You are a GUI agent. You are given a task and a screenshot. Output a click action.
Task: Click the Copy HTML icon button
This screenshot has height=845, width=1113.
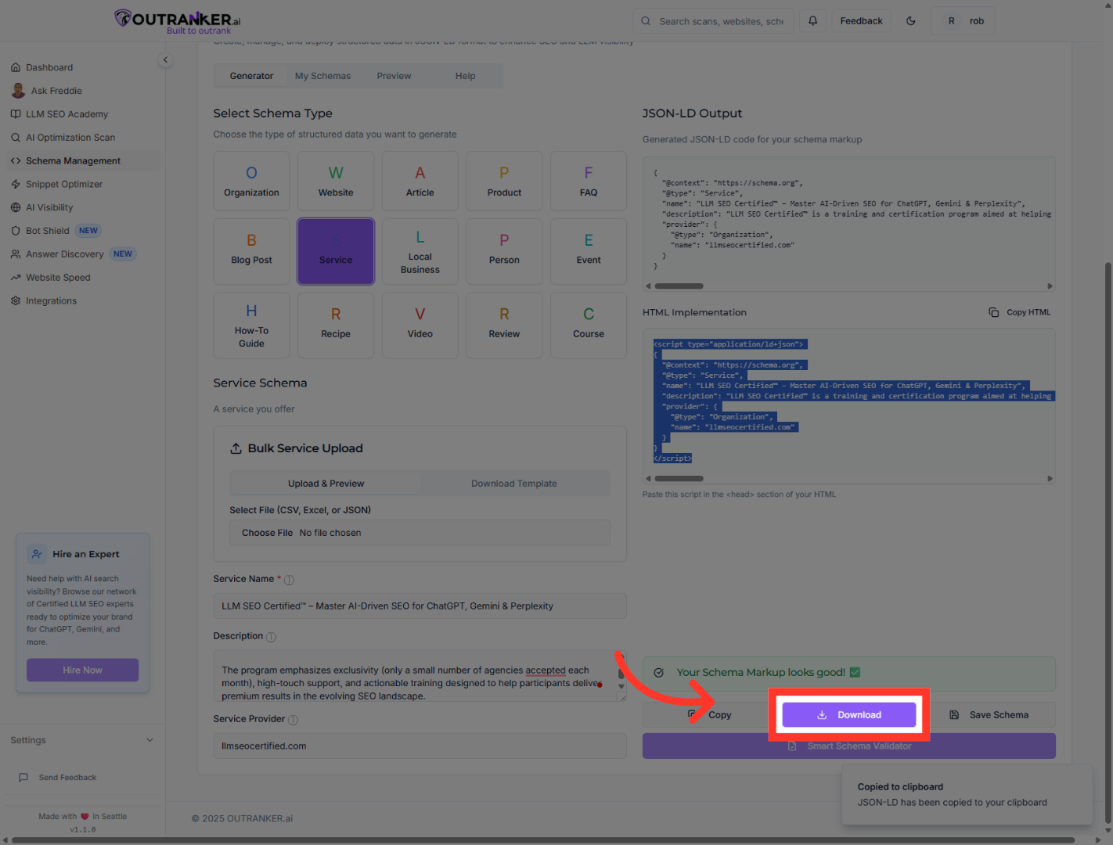(1020, 312)
